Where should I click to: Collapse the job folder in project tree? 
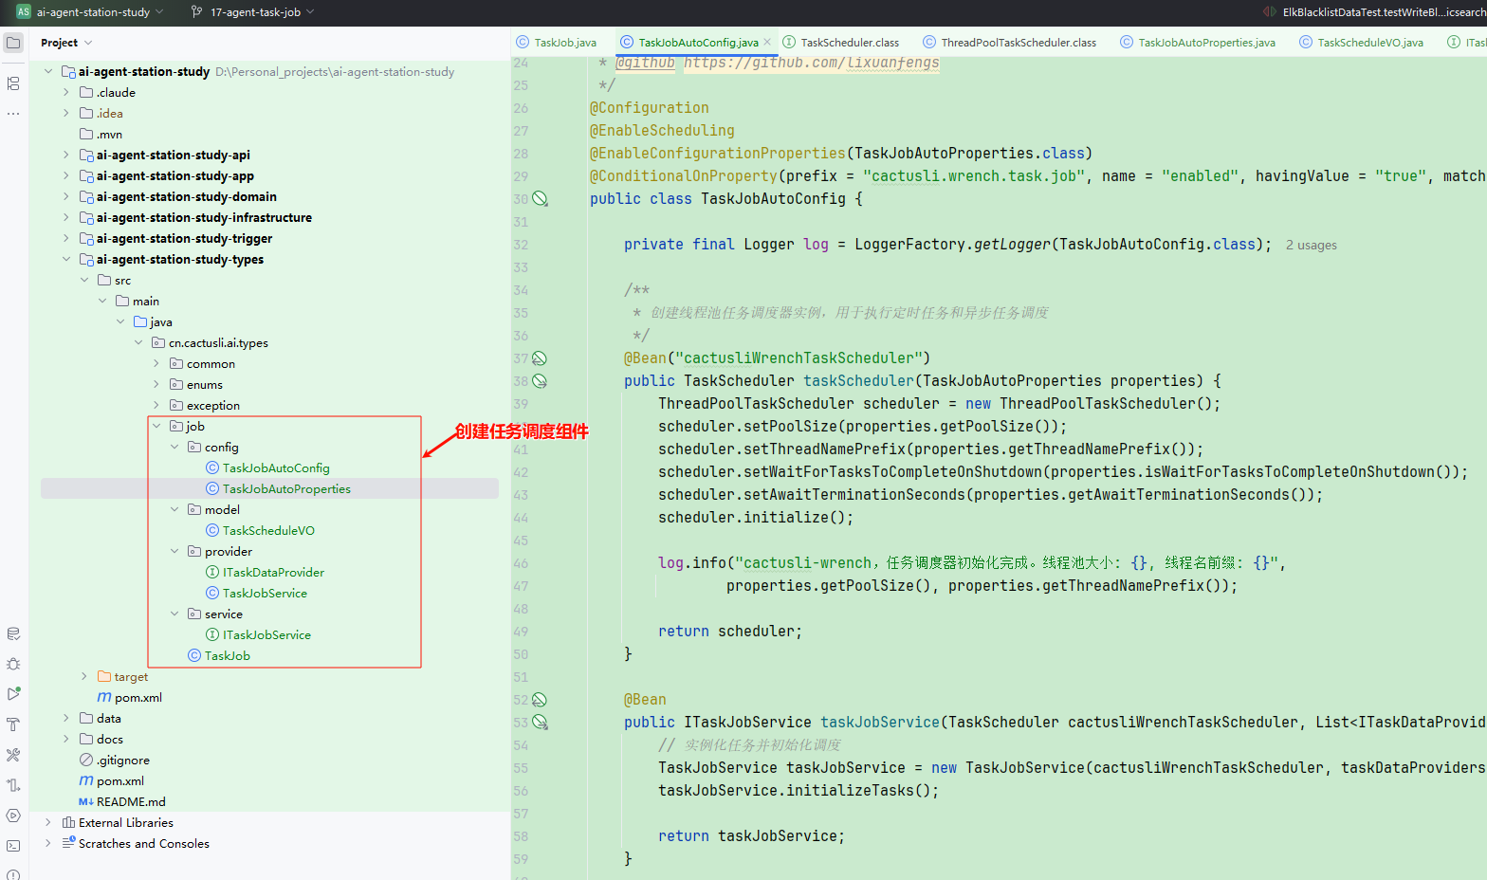(x=156, y=427)
